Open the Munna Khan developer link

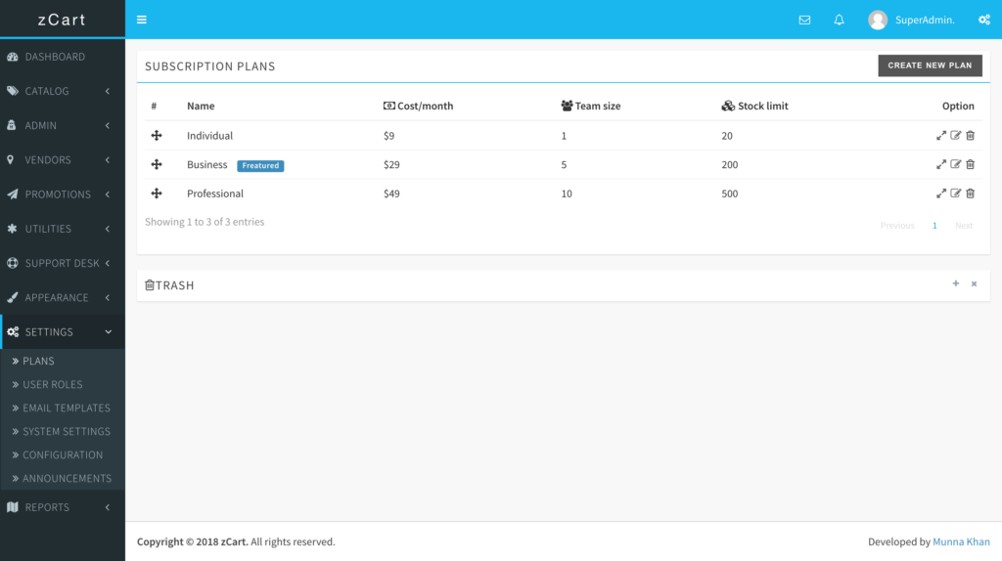pyautogui.click(x=961, y=541)
